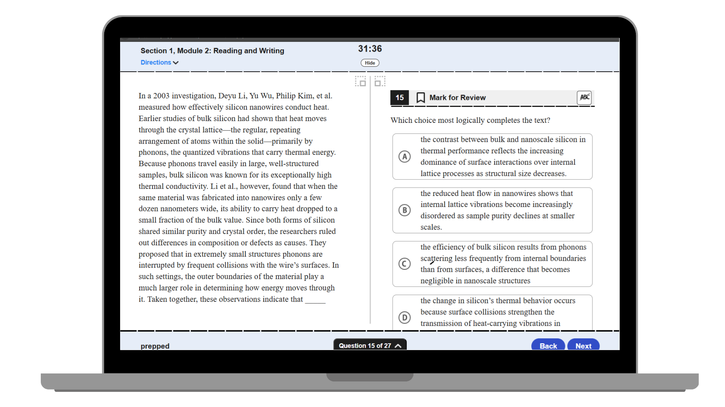The height and width of the screenshot is (407, 725).
Task: Select answer choice C radio circle
Action: 404,264
